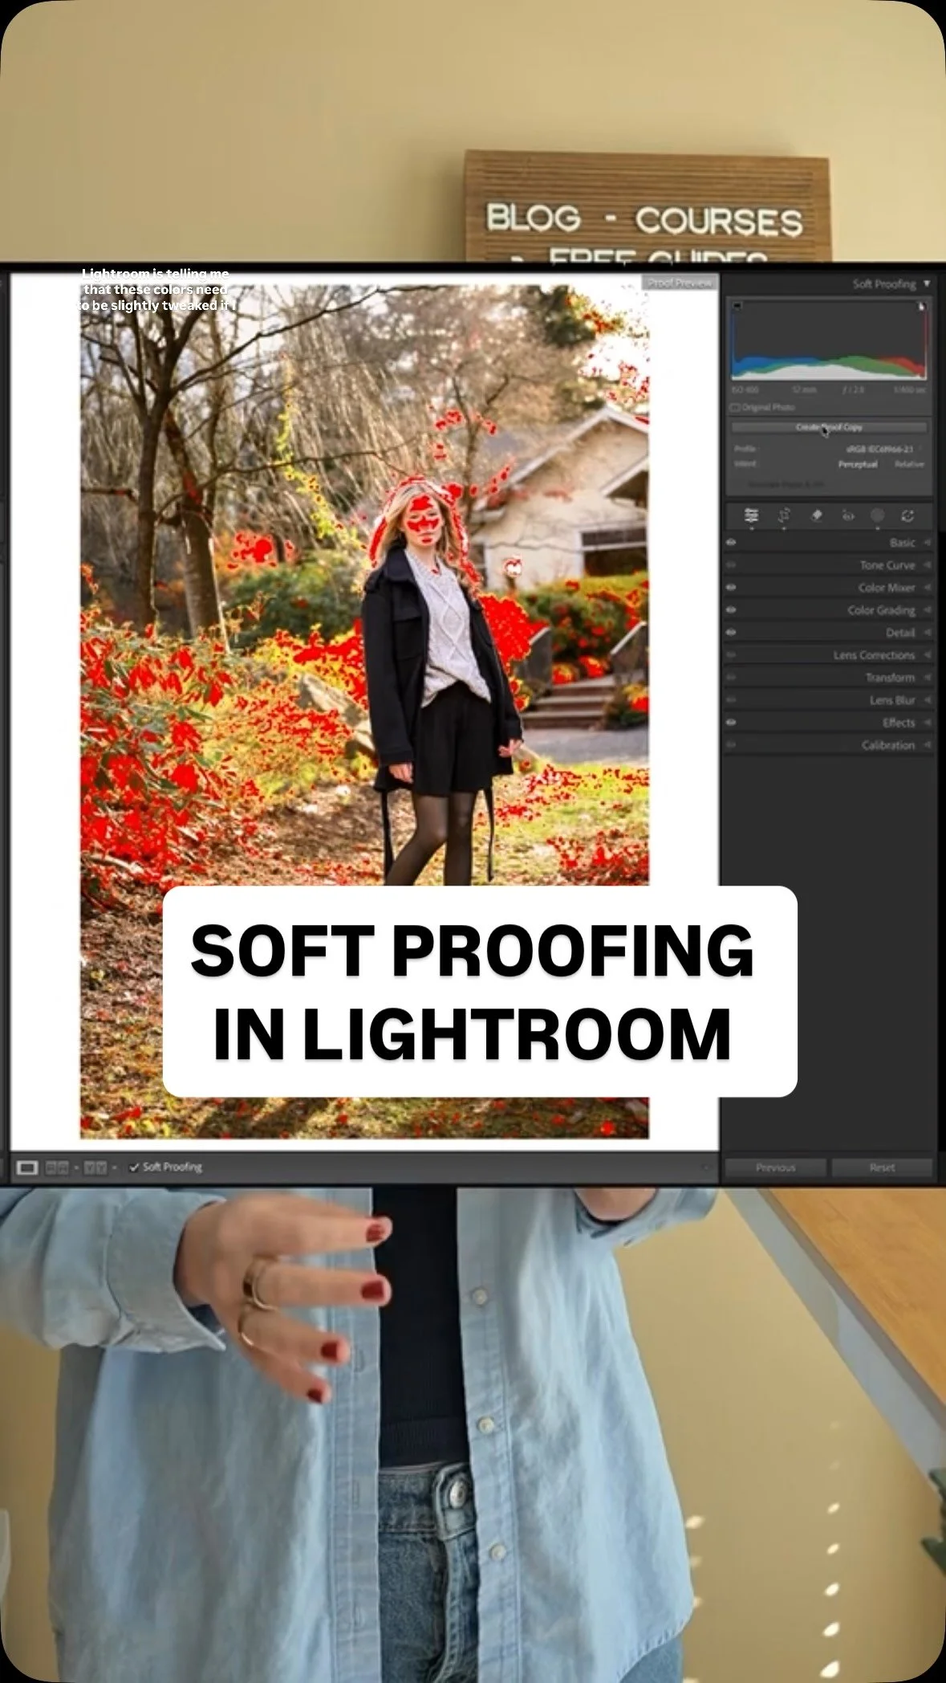Toggle Lens Corrections panel visibility eye
The height and width of the screenshot is (1683, 946).
pyautogui.click(x=731, y=655)
